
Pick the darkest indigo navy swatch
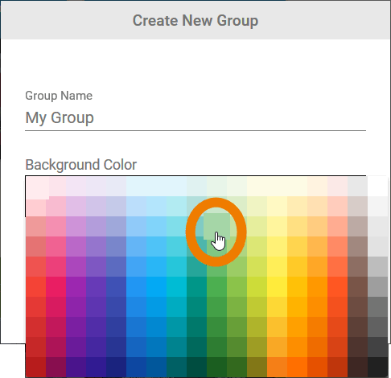pyautogui.click(x=116, y=367)
